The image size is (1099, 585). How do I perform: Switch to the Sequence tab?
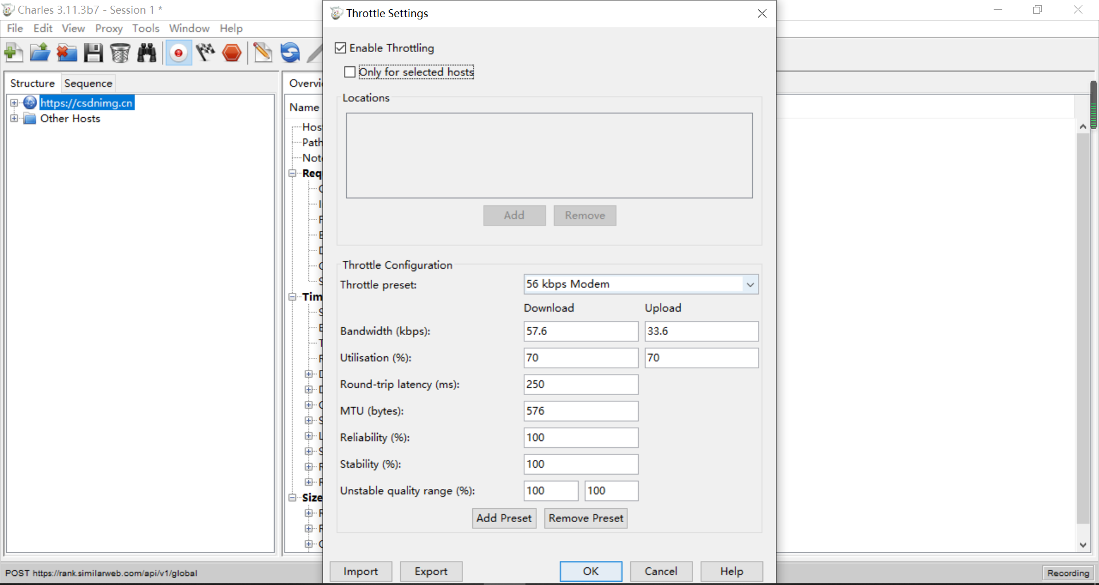pyautogui.click(x=88, y=83)
